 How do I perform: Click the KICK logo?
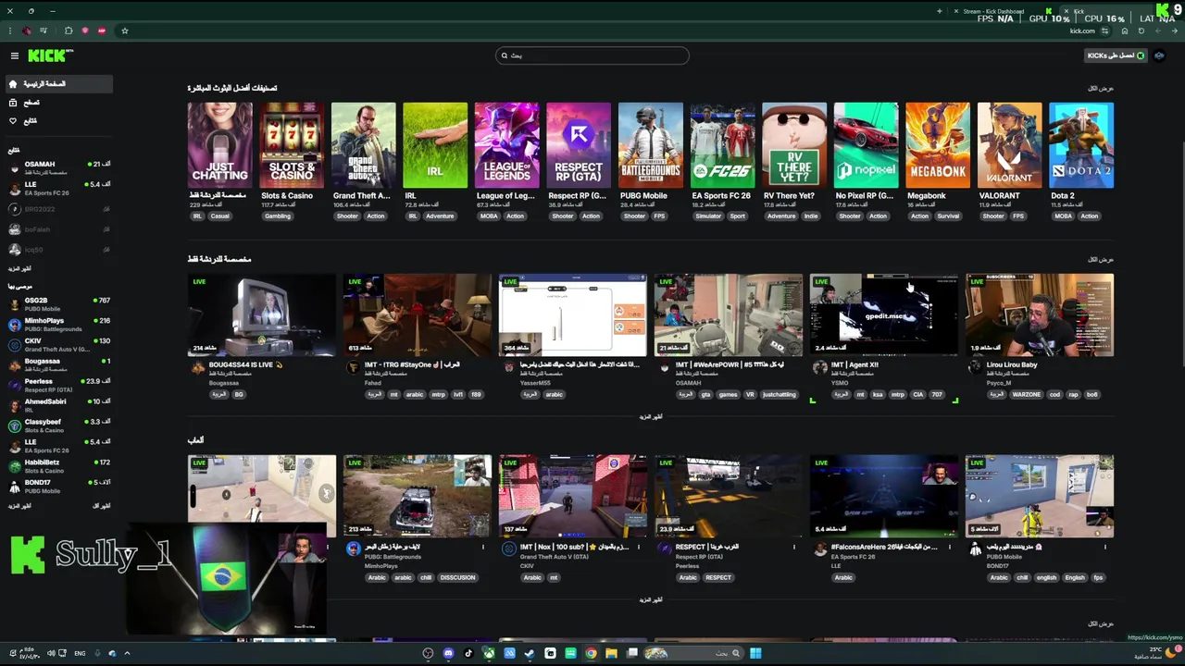50,55
